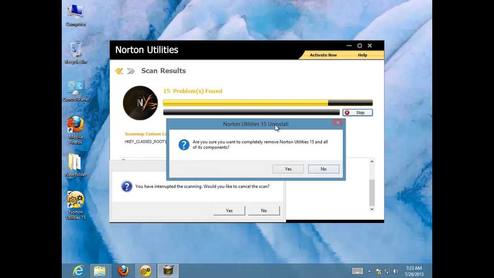494x278 pixels.
Task: Click the results list scrollbar thumb
Action: point(372,193)
